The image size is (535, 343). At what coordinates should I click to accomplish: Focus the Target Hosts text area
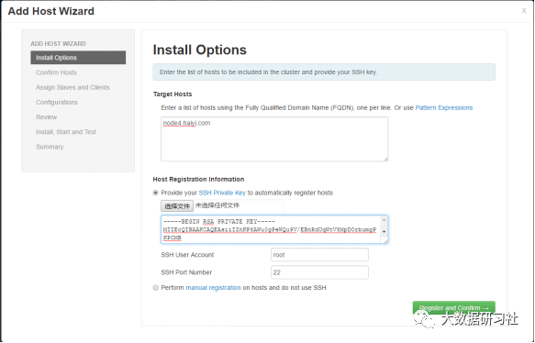click(274, 138)
